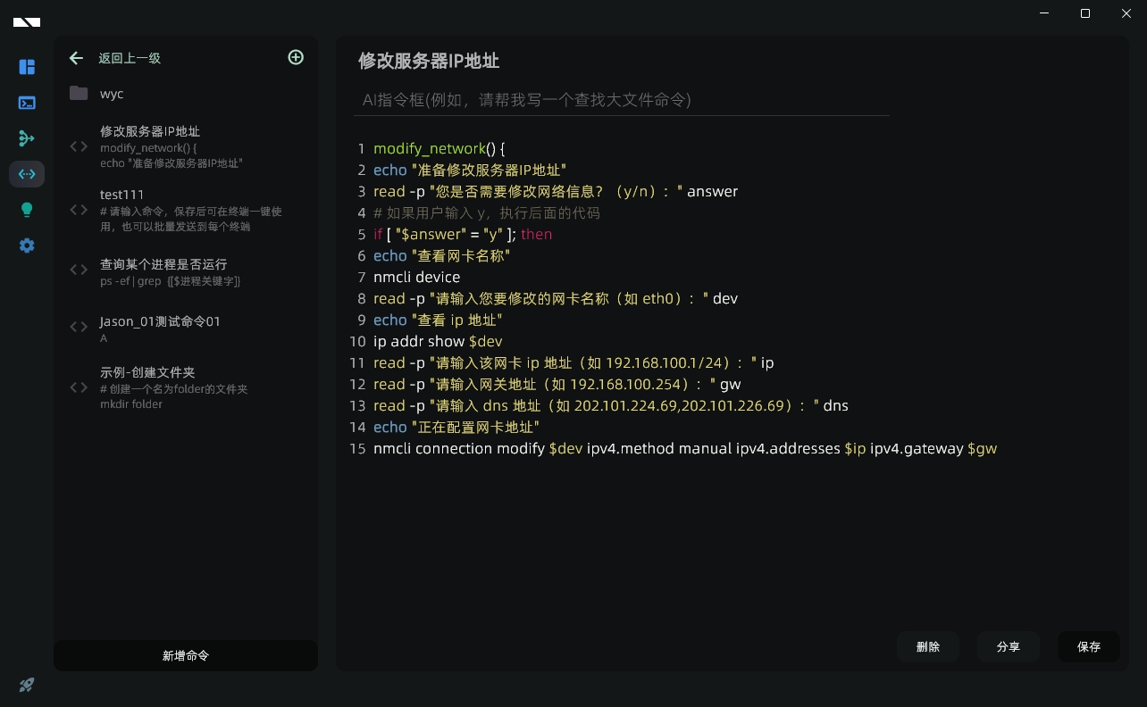Open the Settings gear icon

click(27, 245)
